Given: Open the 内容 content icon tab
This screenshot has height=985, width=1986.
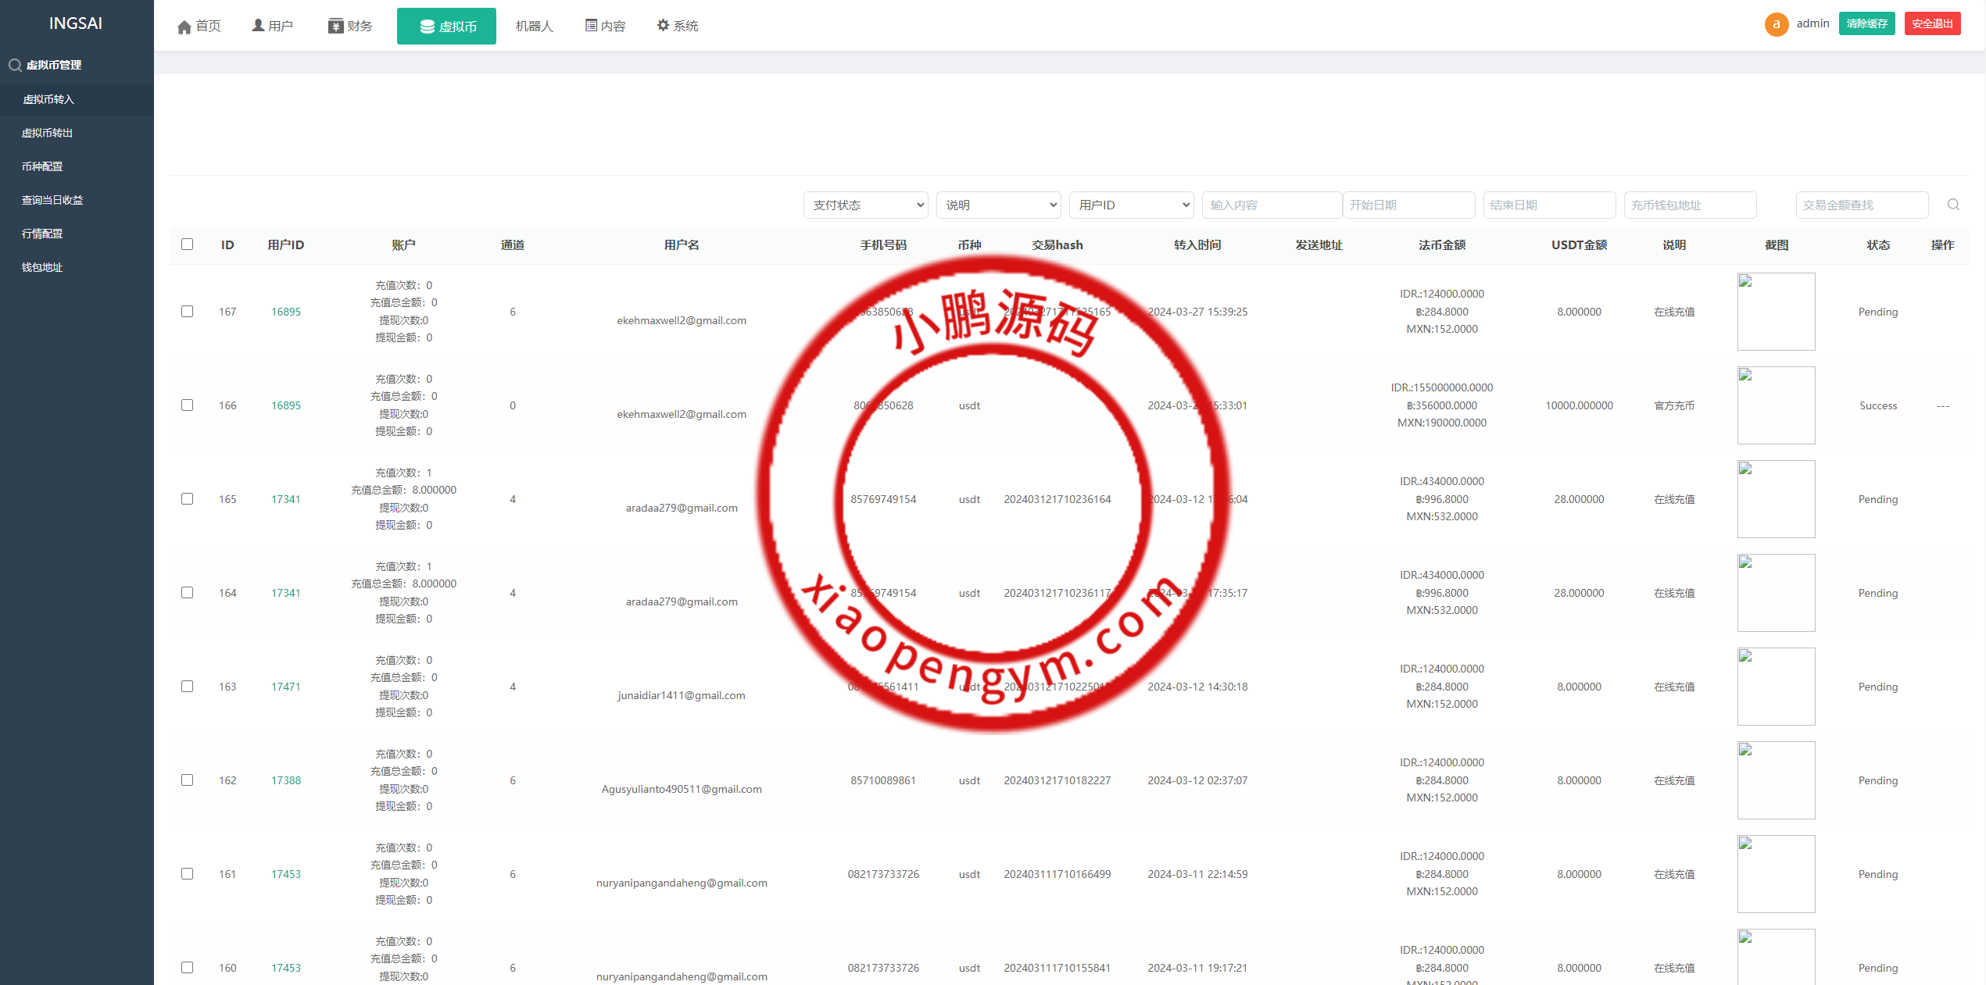Looking at the screenshot, I should point(592,26).
